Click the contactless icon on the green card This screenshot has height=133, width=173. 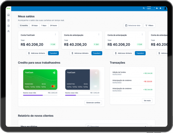(54, 73)
